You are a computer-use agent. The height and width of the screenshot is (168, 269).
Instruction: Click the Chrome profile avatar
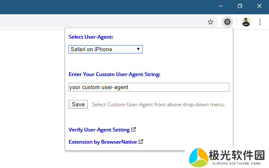pos(246,22)
